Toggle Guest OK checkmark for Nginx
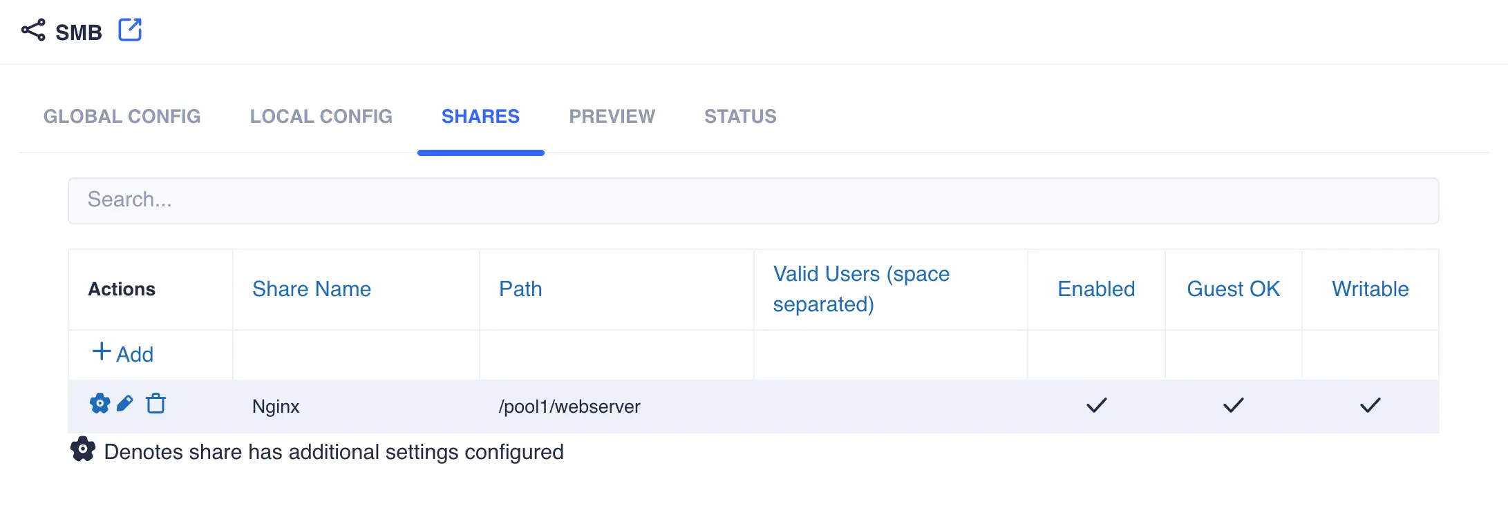This screenshot has width=1508, height=508. [1233, 405]
